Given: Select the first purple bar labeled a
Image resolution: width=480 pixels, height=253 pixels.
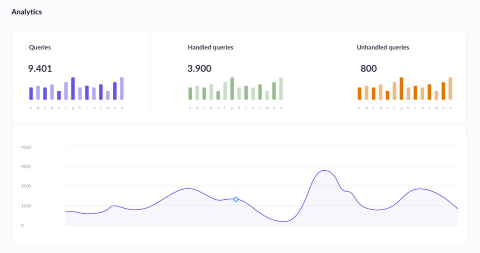Looking at the screenshot, I should point(31,93).
